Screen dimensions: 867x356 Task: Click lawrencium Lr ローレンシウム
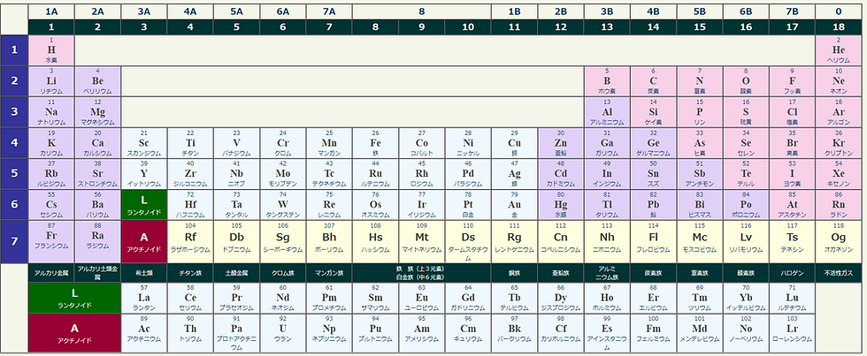pos(792,333)
